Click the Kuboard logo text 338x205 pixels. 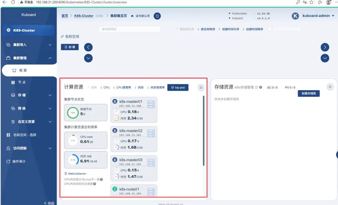pyautogui.click(x=29, y=15)
